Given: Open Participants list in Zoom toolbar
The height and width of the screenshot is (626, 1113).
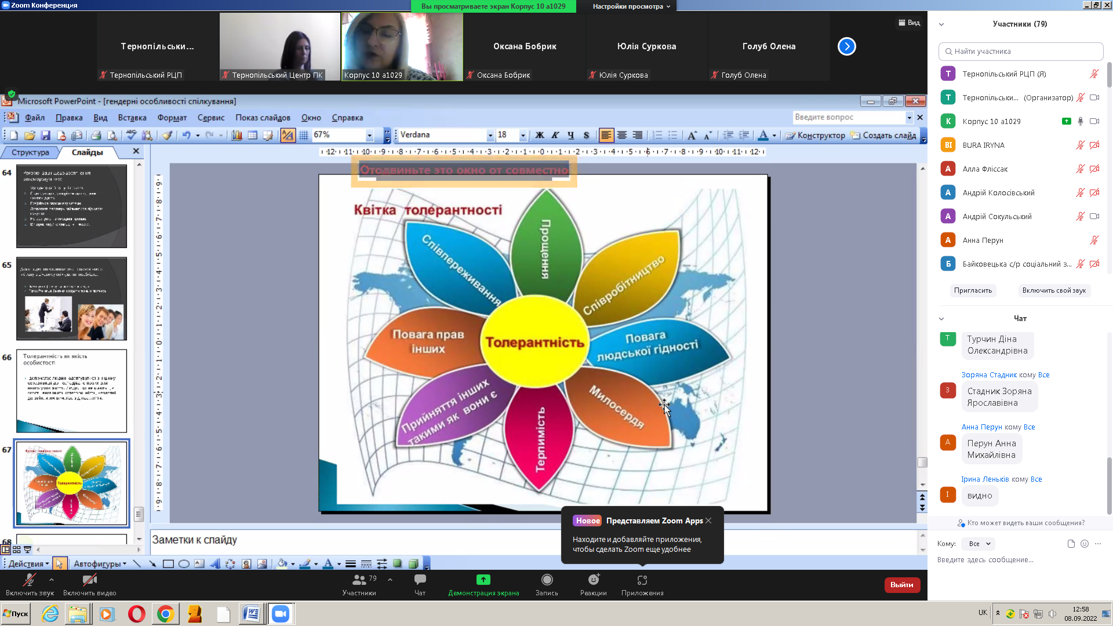Looking at the screenshot, I should pos(359,584).
